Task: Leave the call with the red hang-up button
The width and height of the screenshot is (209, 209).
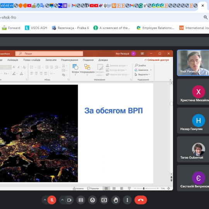Action: click(140, 200)
